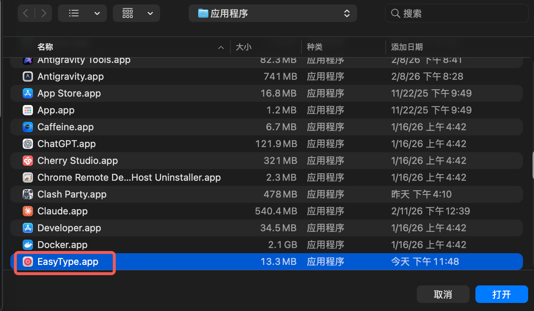Click the 名称 column sort chevron

221,47
